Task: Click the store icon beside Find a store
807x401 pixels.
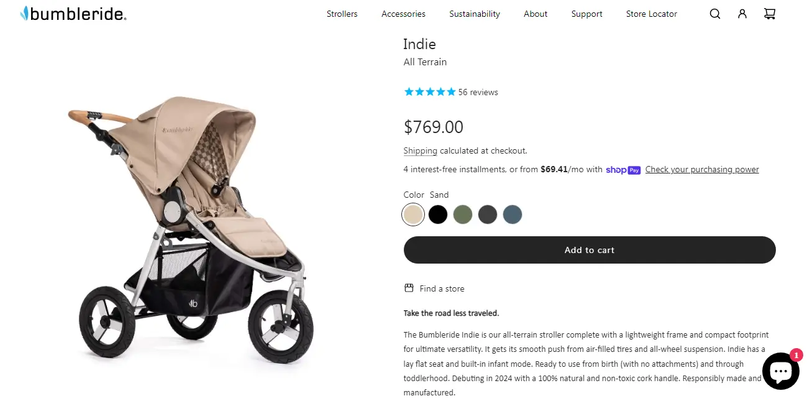Action: (x=409, y=288)
